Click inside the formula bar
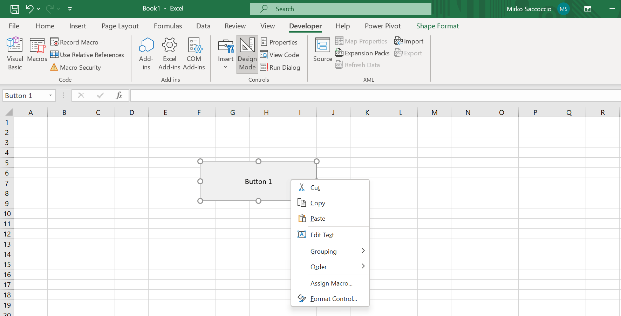The width and height of the screenshot is (621, 316). pyautogui.click(x=375, y=96)
